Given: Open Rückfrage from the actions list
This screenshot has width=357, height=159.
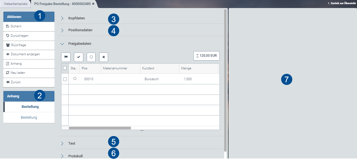Looking at the screenshot, I should 19,45.
